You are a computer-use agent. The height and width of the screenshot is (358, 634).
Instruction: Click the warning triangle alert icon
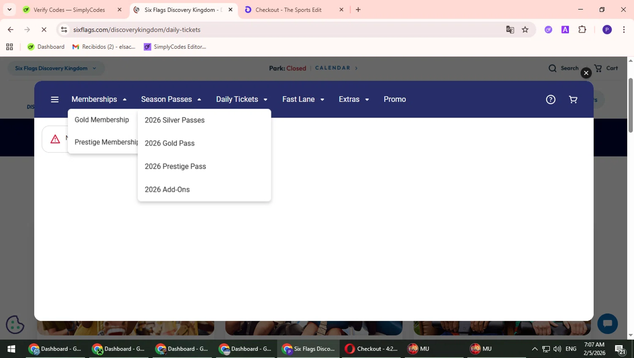click(x=55, y=139)
